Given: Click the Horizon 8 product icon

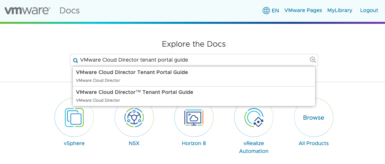Looking at the screenshot, I should 194,117.
